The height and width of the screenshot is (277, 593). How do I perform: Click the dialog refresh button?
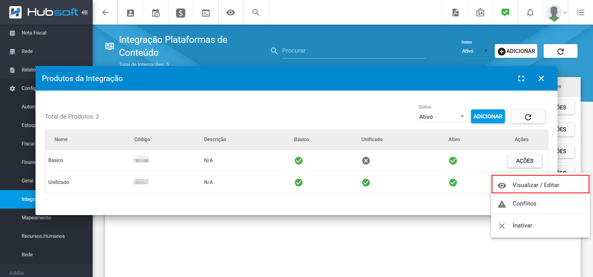pyautogui.click(x=528, y=117)
